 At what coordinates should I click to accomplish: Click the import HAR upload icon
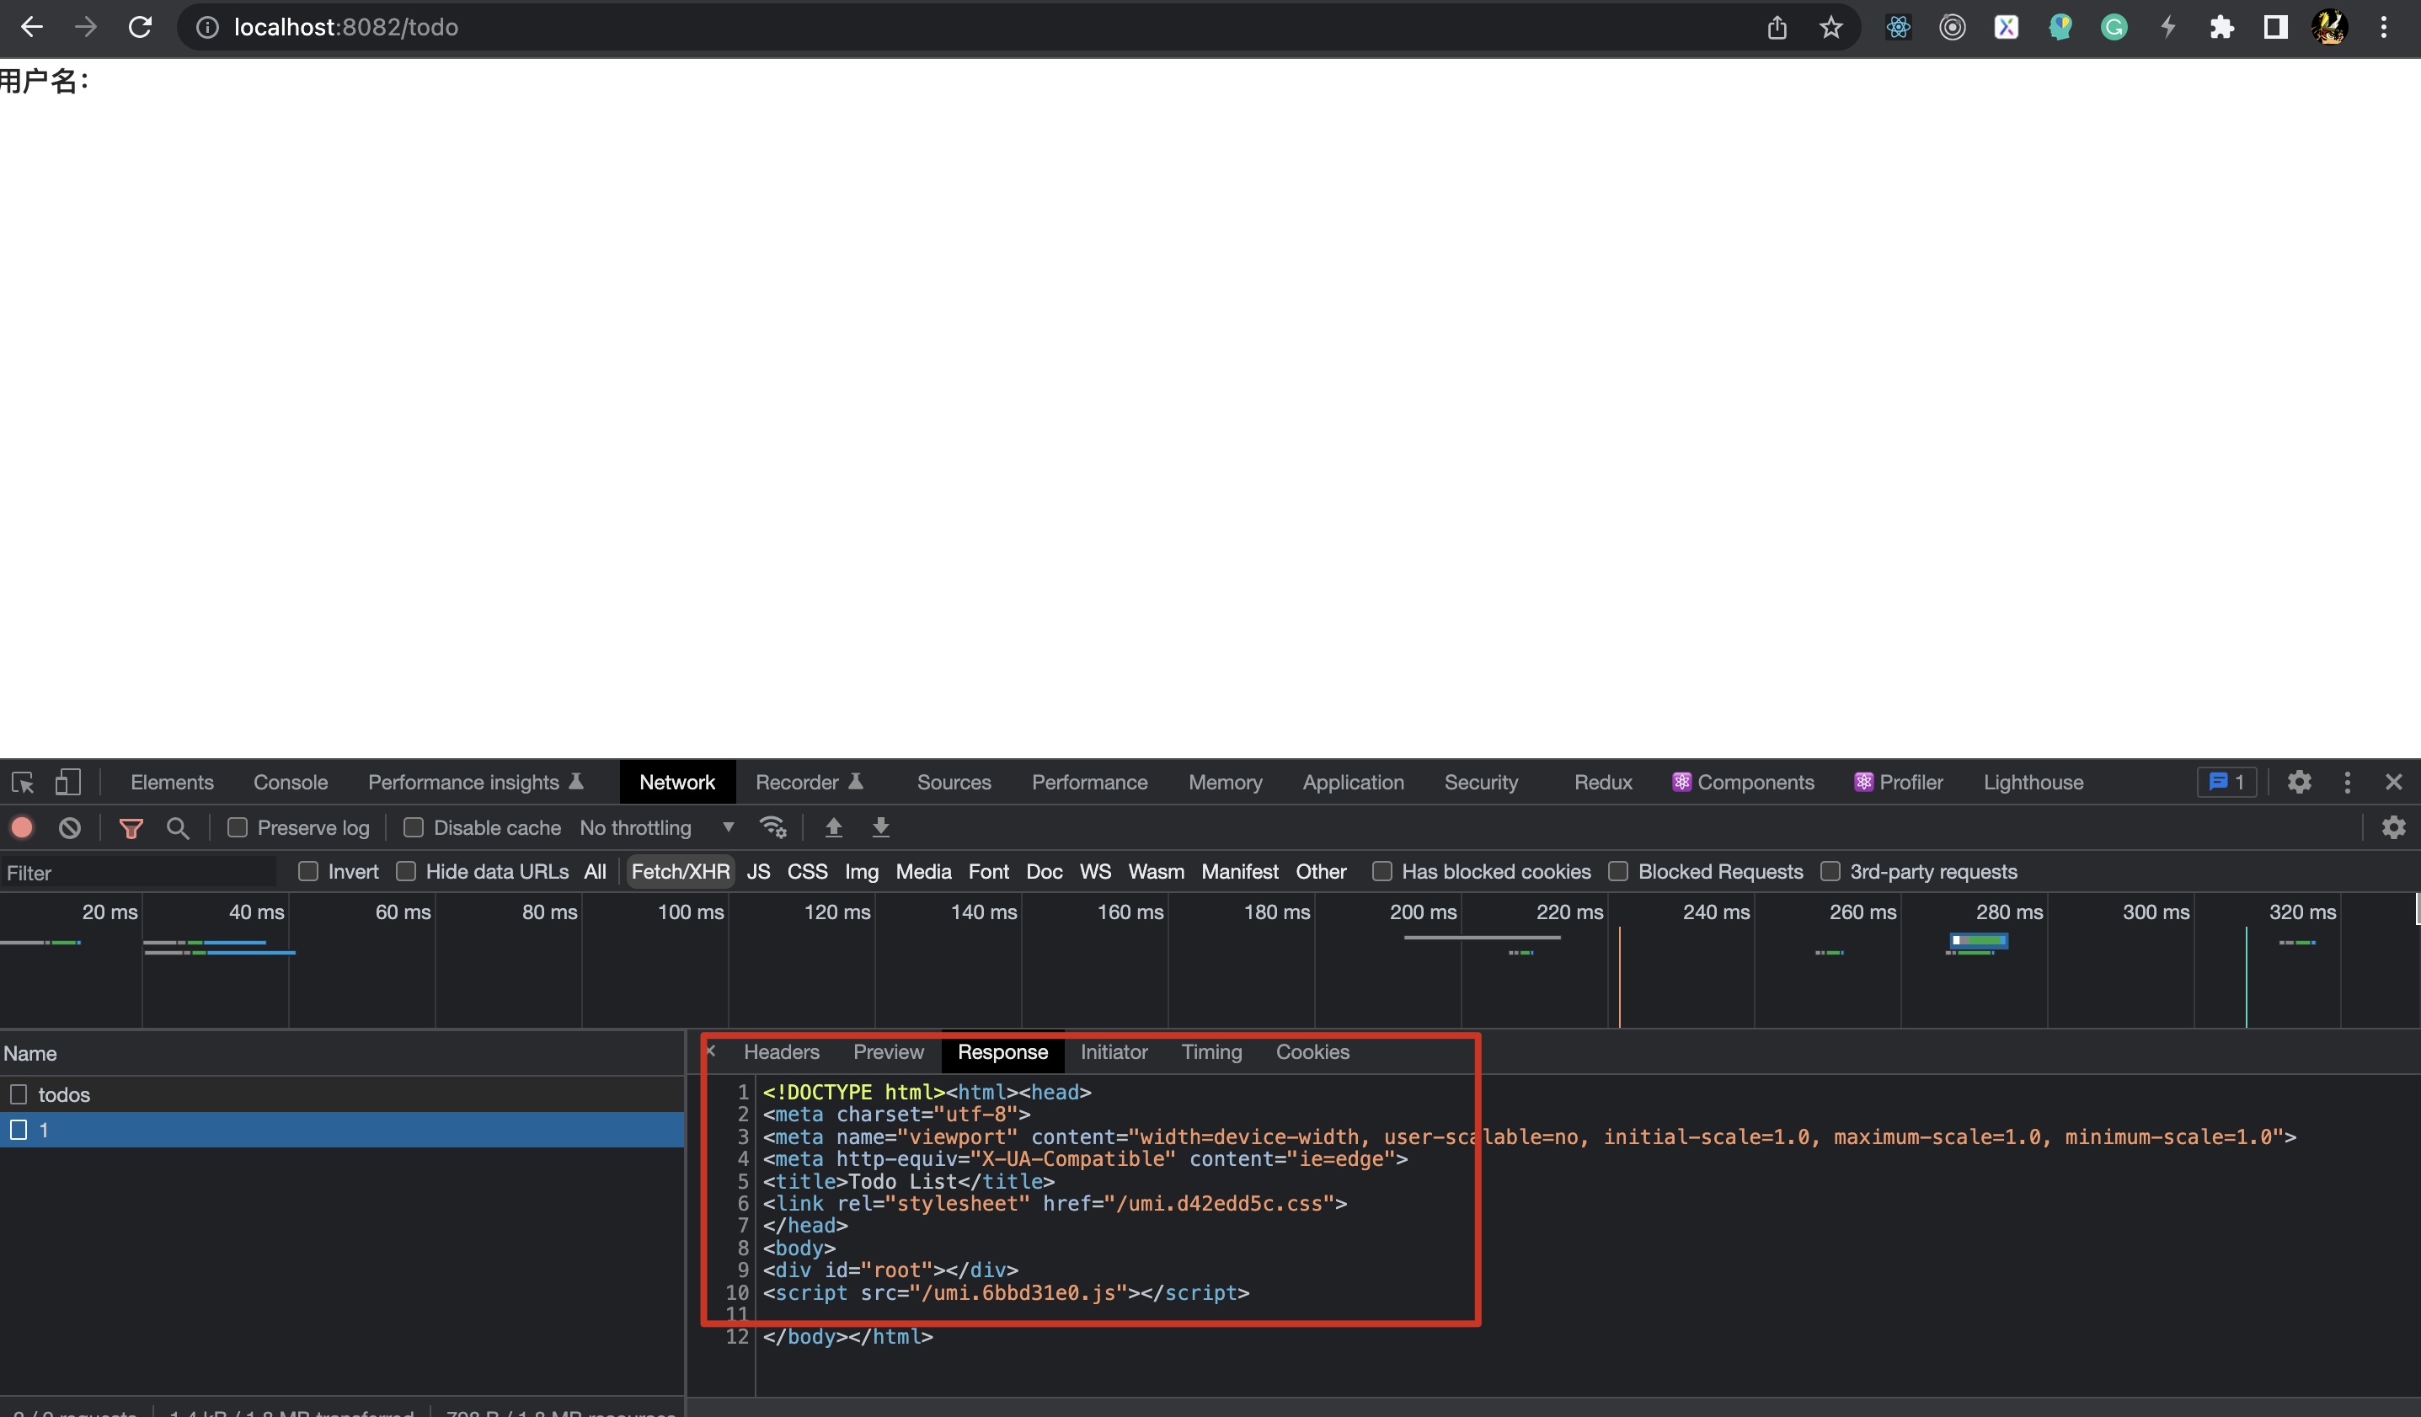click(x=833, y=827)
